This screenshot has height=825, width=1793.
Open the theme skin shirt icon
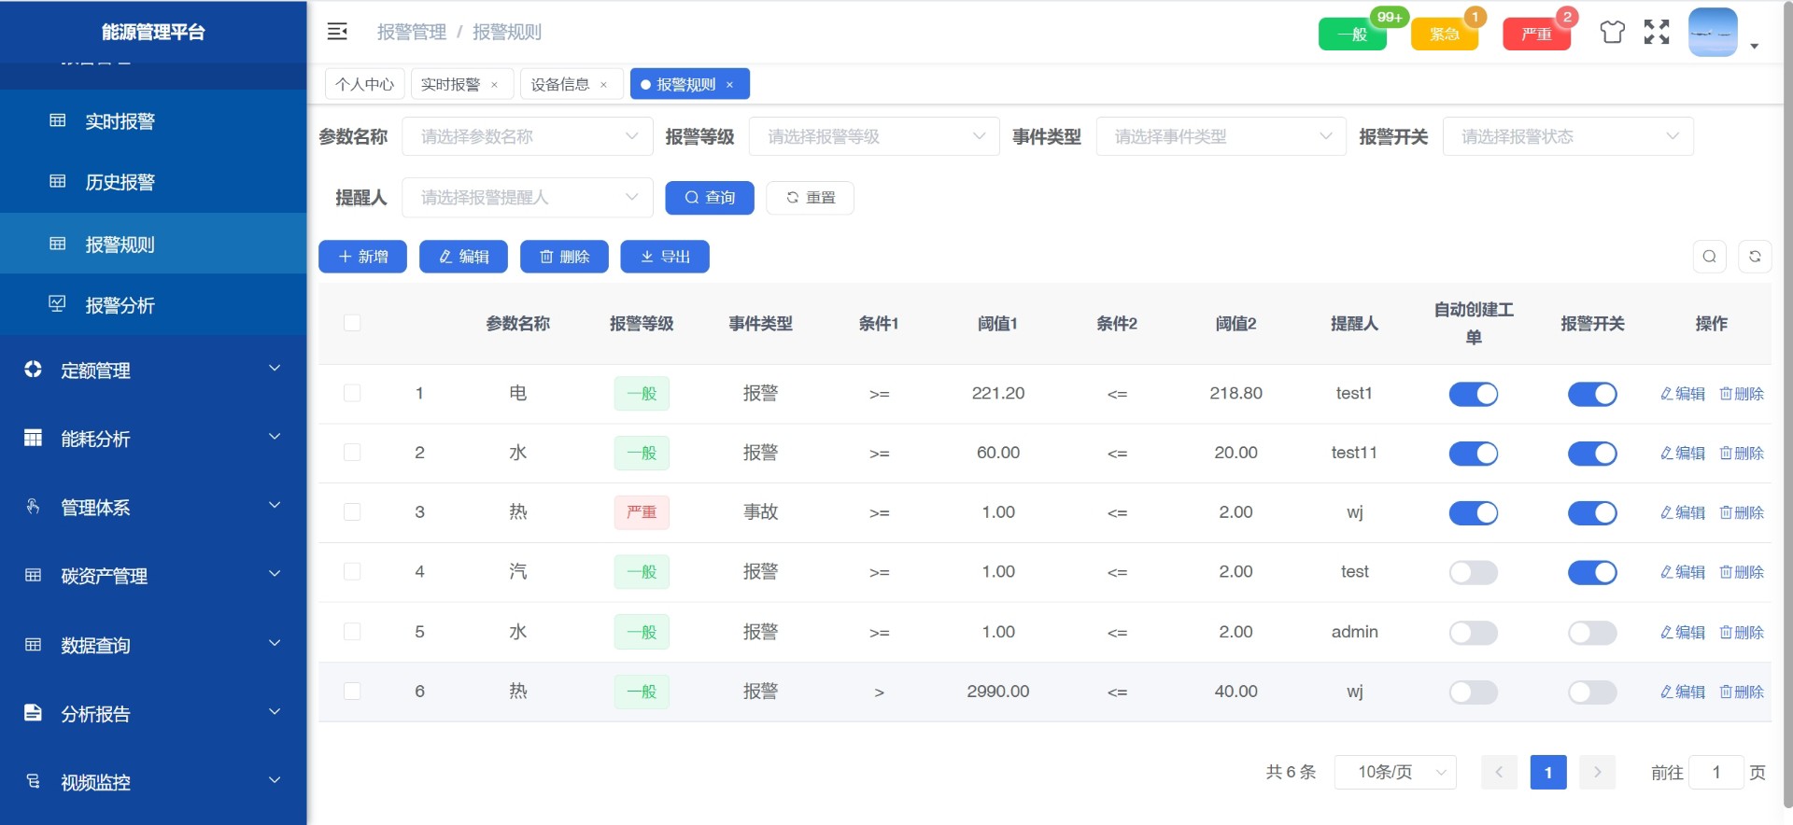(x=1612, y=33)
